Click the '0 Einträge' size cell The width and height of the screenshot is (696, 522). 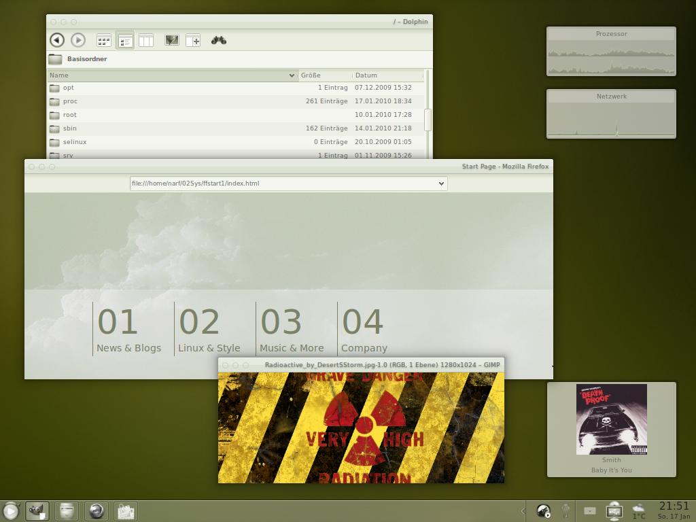pyautogui.click(x=331, y=142)
